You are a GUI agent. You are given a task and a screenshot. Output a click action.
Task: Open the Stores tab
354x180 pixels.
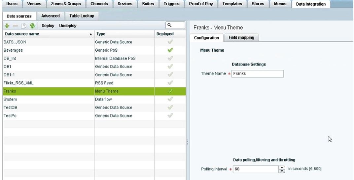pyautogui.click(x=258, y=4)
